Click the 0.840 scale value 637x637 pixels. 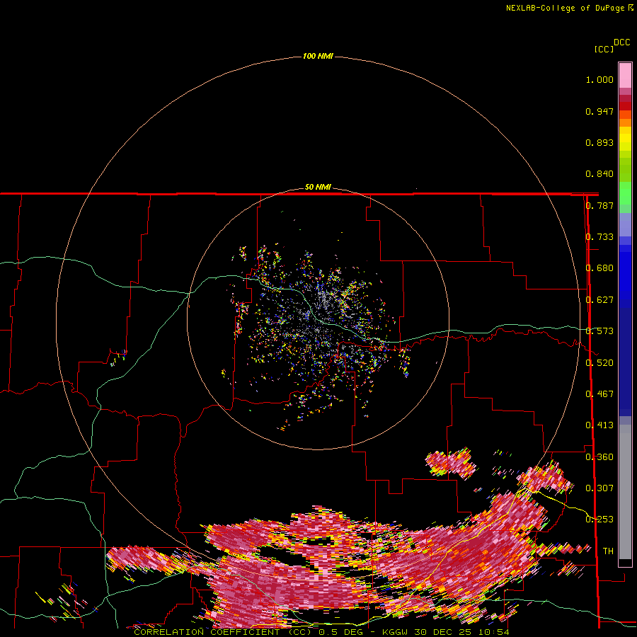(x=599, y=174)
